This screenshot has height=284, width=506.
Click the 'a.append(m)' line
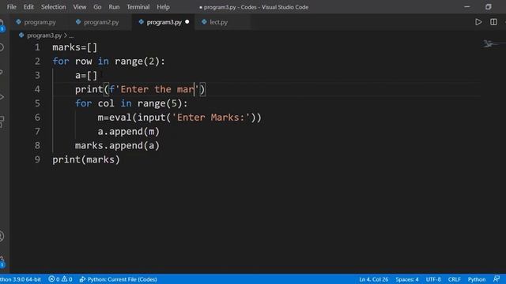[128, 132]
